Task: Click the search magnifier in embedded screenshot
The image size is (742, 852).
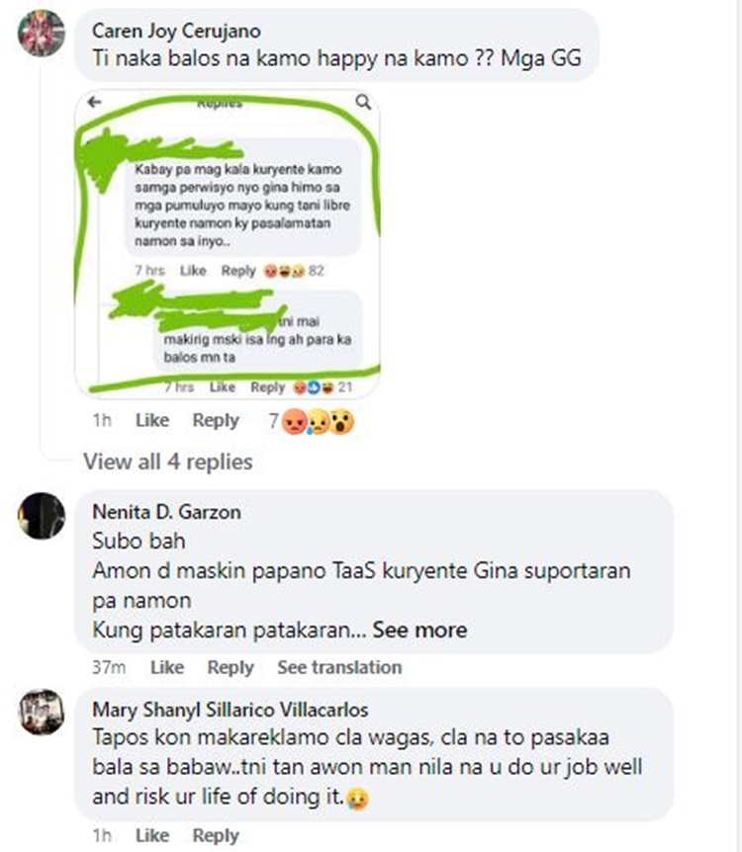Action: 363,102
